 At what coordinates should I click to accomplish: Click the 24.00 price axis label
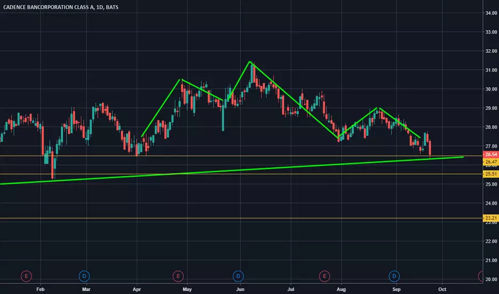(x=492, y=204)
